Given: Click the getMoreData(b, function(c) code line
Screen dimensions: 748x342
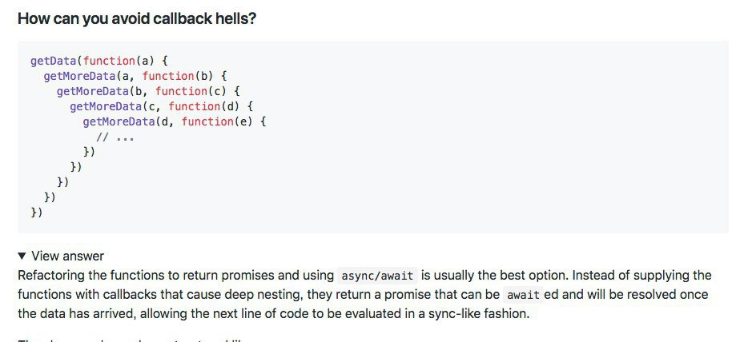Looking at the screenshot, I should click(148, 91).
